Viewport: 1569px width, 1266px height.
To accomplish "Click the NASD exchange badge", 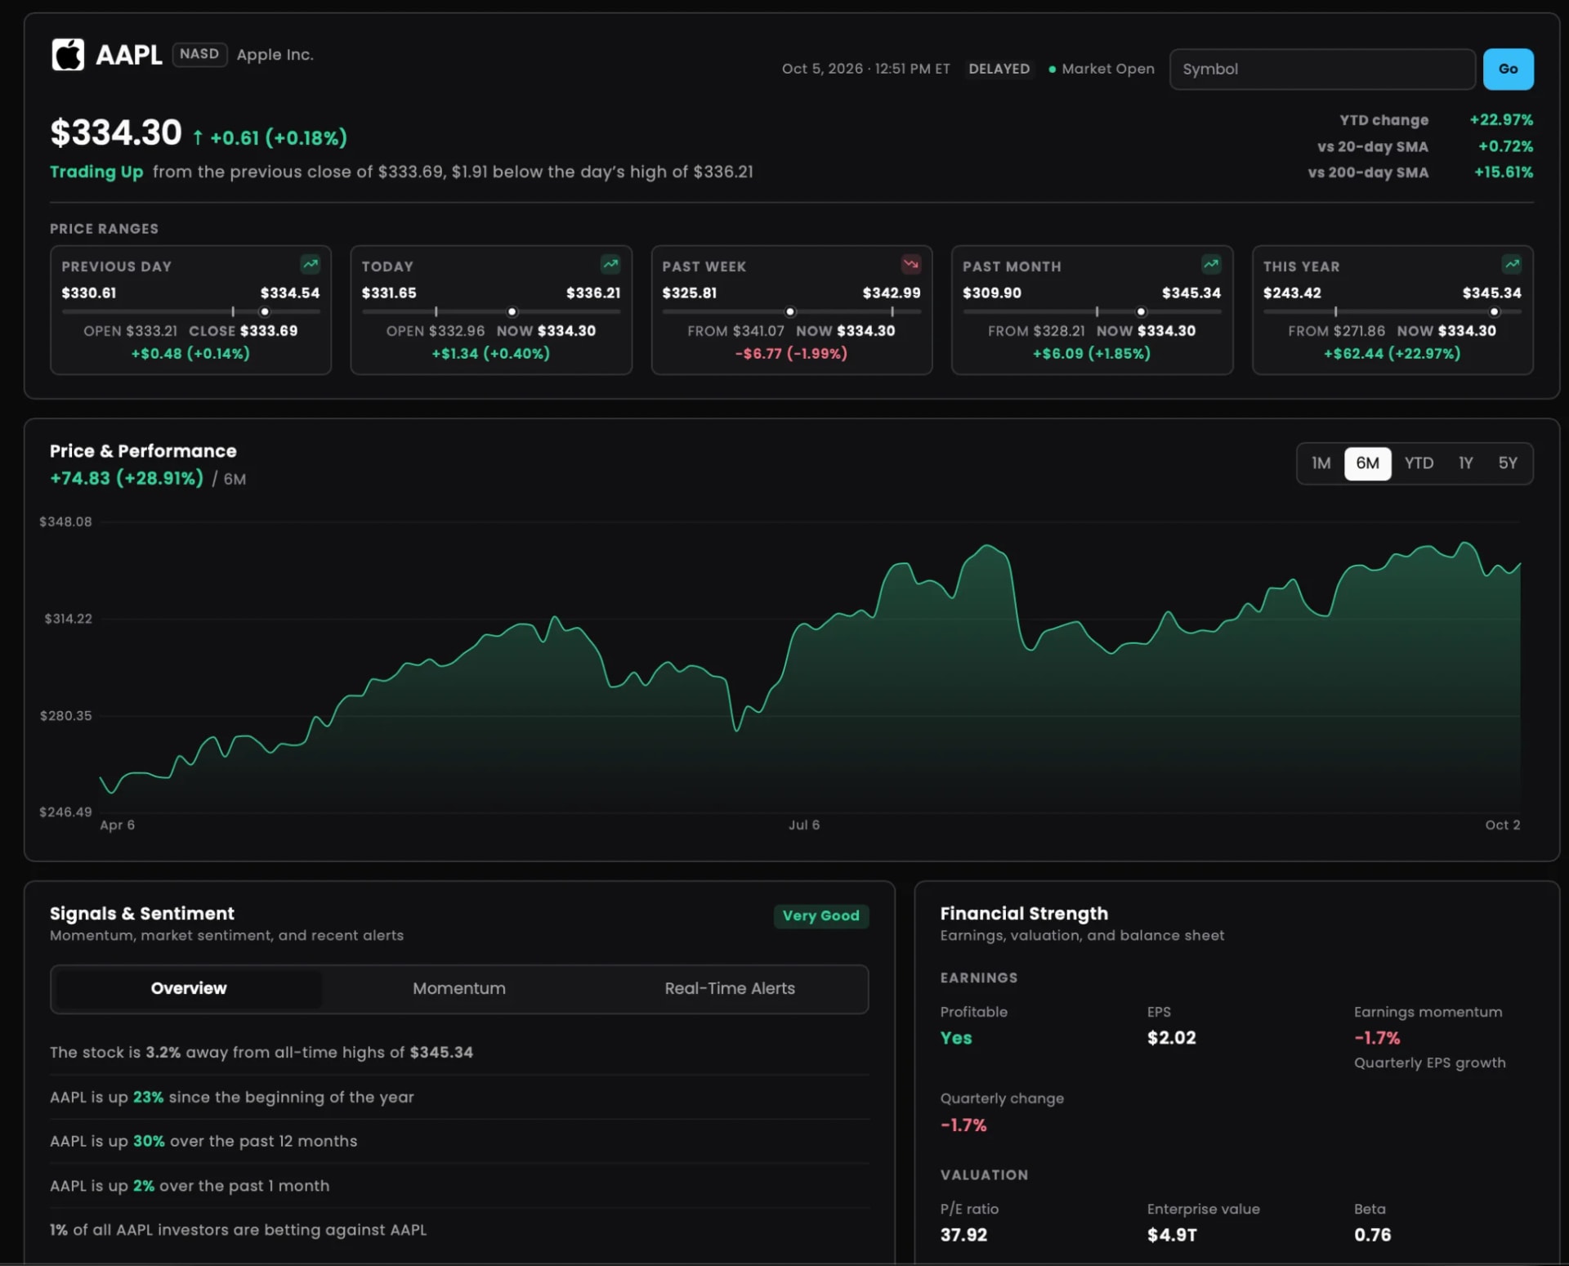I will pos(199,54).
